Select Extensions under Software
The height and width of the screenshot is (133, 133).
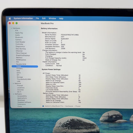tap(21, 104)
